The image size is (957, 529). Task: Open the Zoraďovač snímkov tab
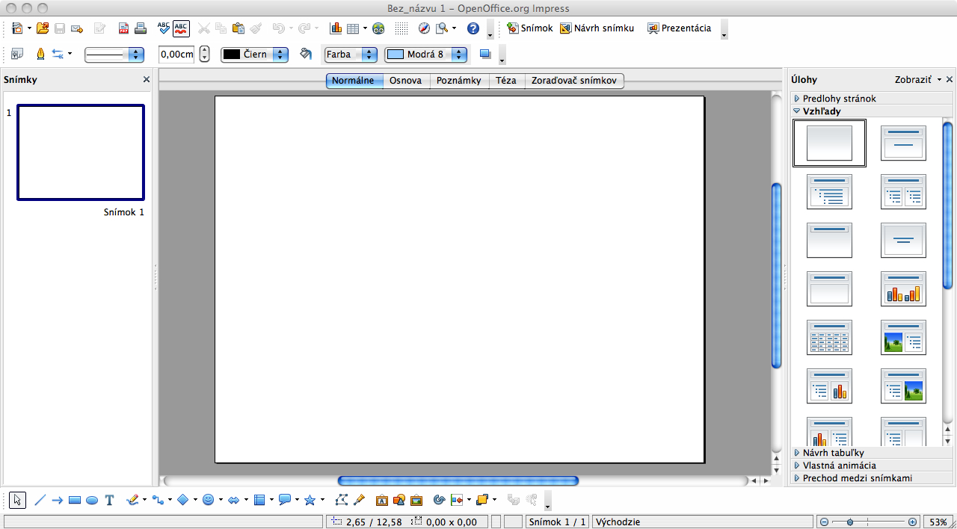[573, 81]
